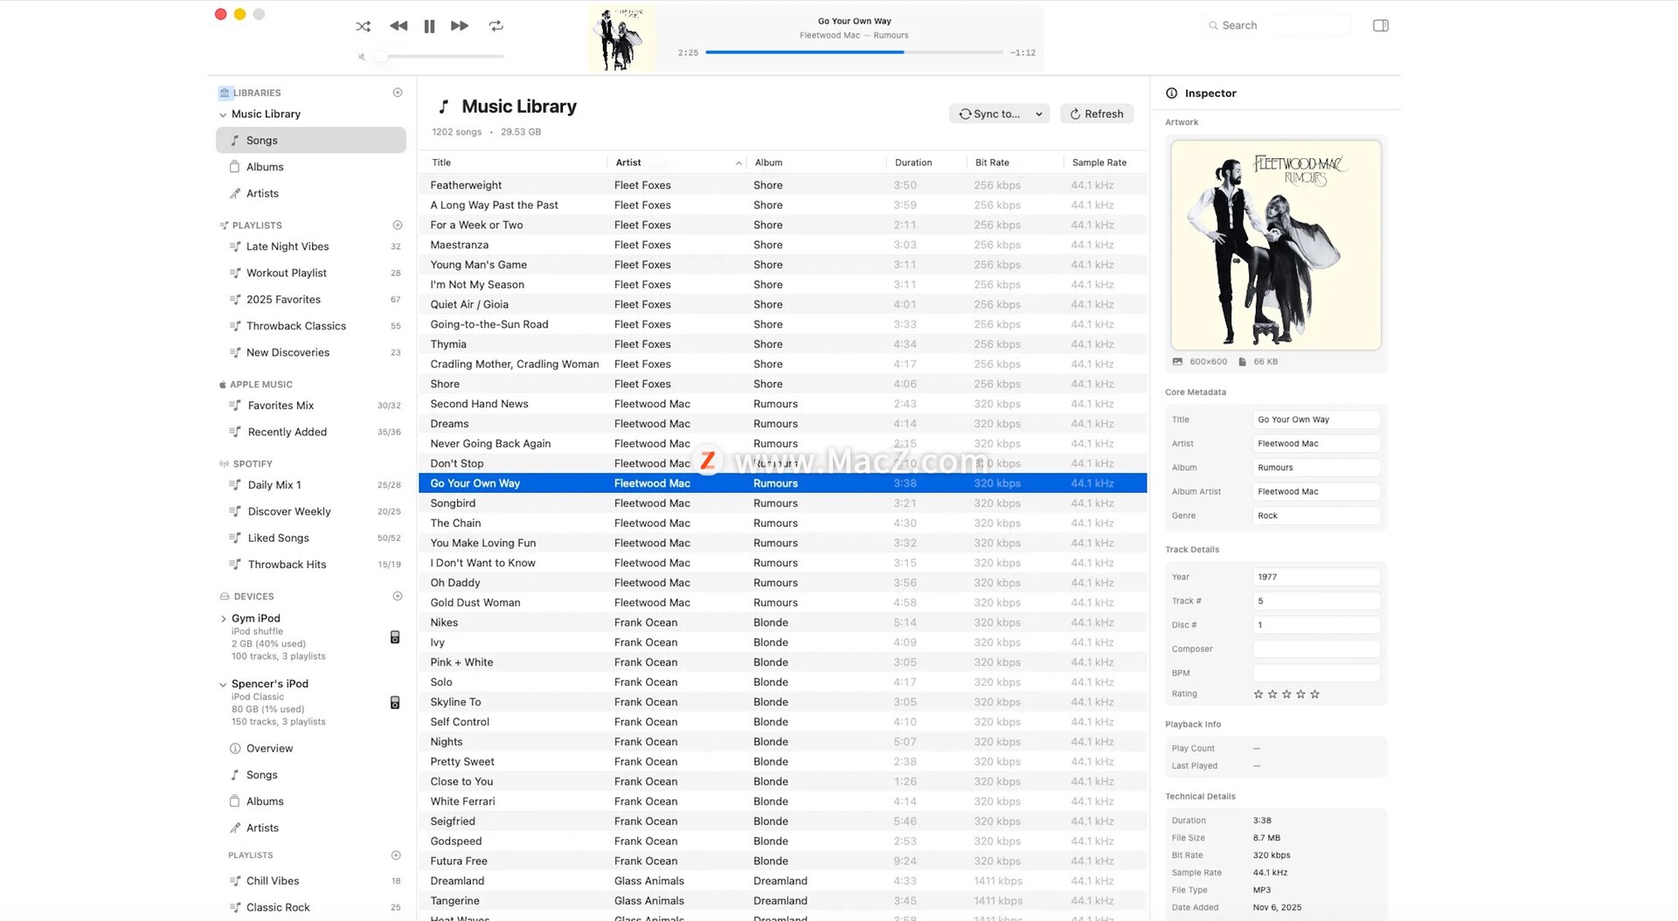This screenshot has width=1678, height=921.
Task: Open Spotify Liked Songs
Action: [x=311, y=537]
